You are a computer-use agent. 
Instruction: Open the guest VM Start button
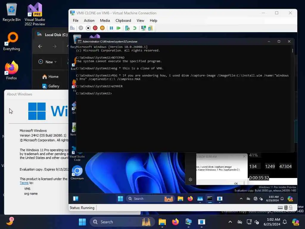pyautogui.click(x=120, y=199)
